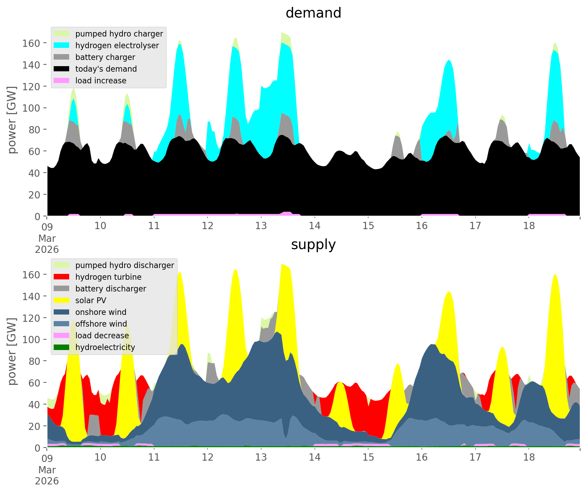Click the demand chart's power [GW] axis label
This screenshot has width=587, height=493.
pyautogui.click(x=12, y=120)
